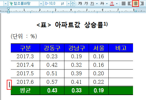Open font color dropdown arrow
This screenshot has height=100, width=146.
point(117,4)
